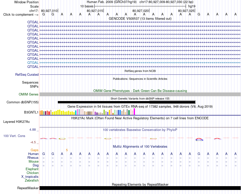Click the Layered H3K27Ac label
Screen dimensions: 241x194
16,122
